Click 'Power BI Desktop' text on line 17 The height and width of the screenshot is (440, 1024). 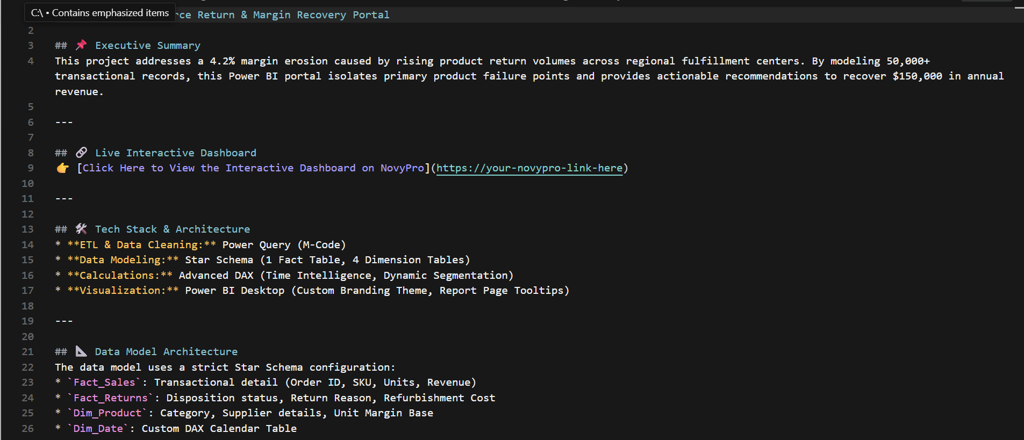(x=235, y=291)
